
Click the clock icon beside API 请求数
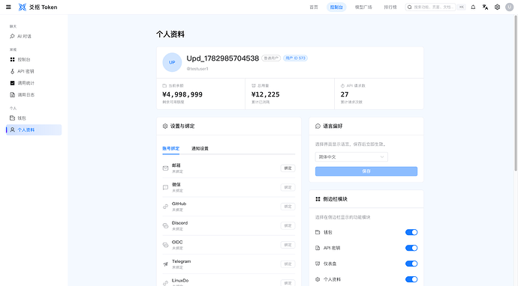[342, 85]
